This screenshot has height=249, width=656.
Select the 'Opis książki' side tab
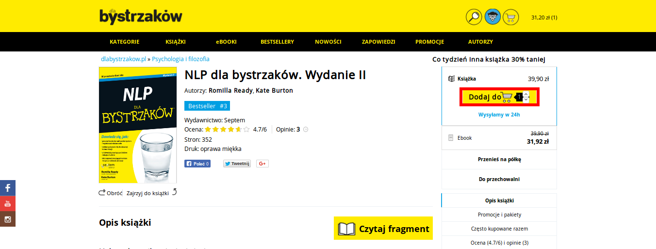click(499, 200)
